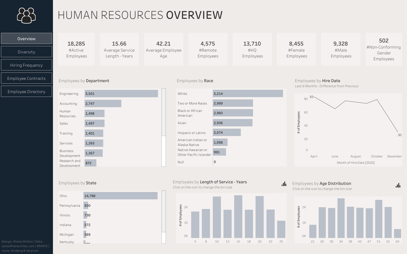
Task: Click the 83 point on hire date line
Action: pyautogui.click(x=314, y=97)
